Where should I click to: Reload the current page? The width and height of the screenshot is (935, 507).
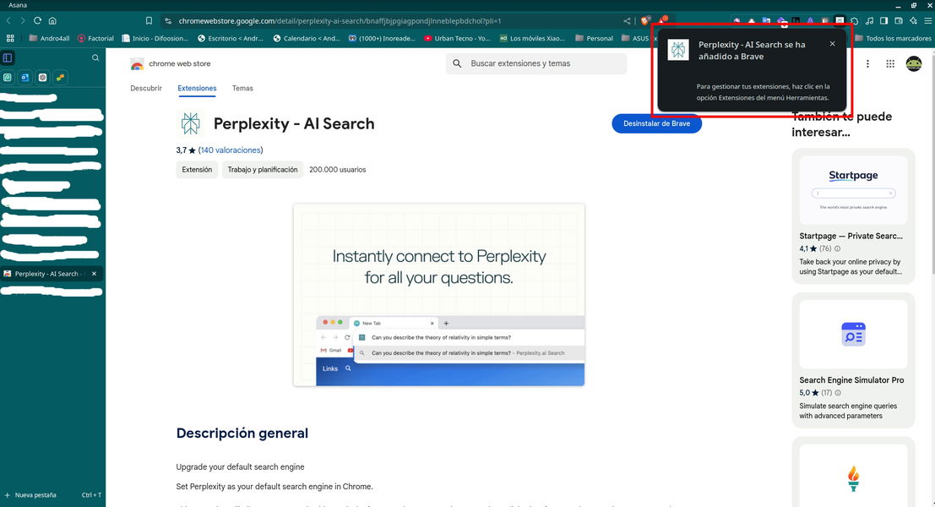(37, 21)
